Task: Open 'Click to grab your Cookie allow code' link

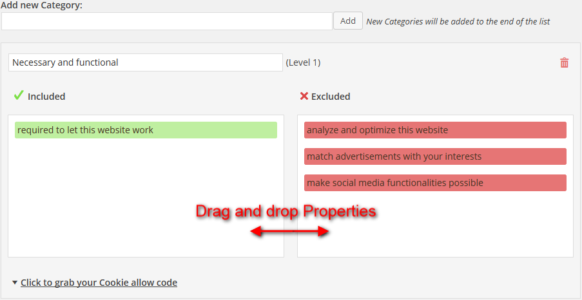Action: (99, 283)
